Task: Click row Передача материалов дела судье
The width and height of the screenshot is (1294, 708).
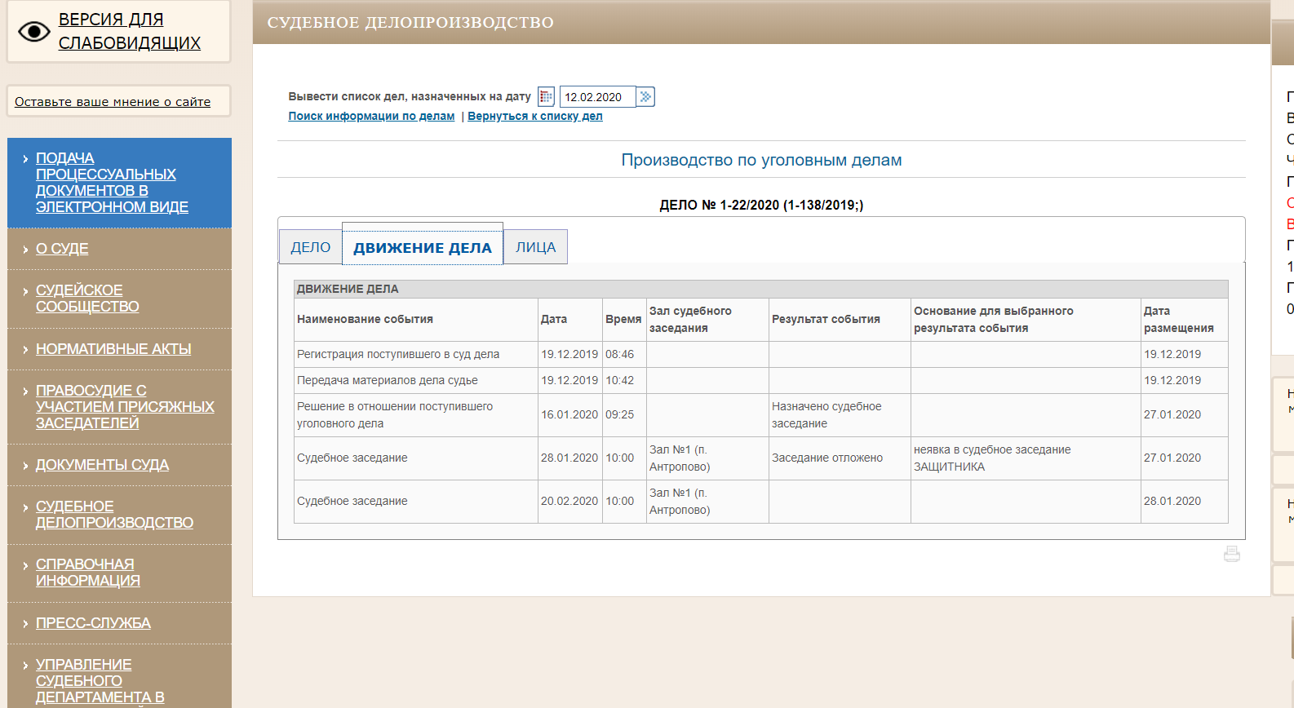Action: (x=760, y=380)
